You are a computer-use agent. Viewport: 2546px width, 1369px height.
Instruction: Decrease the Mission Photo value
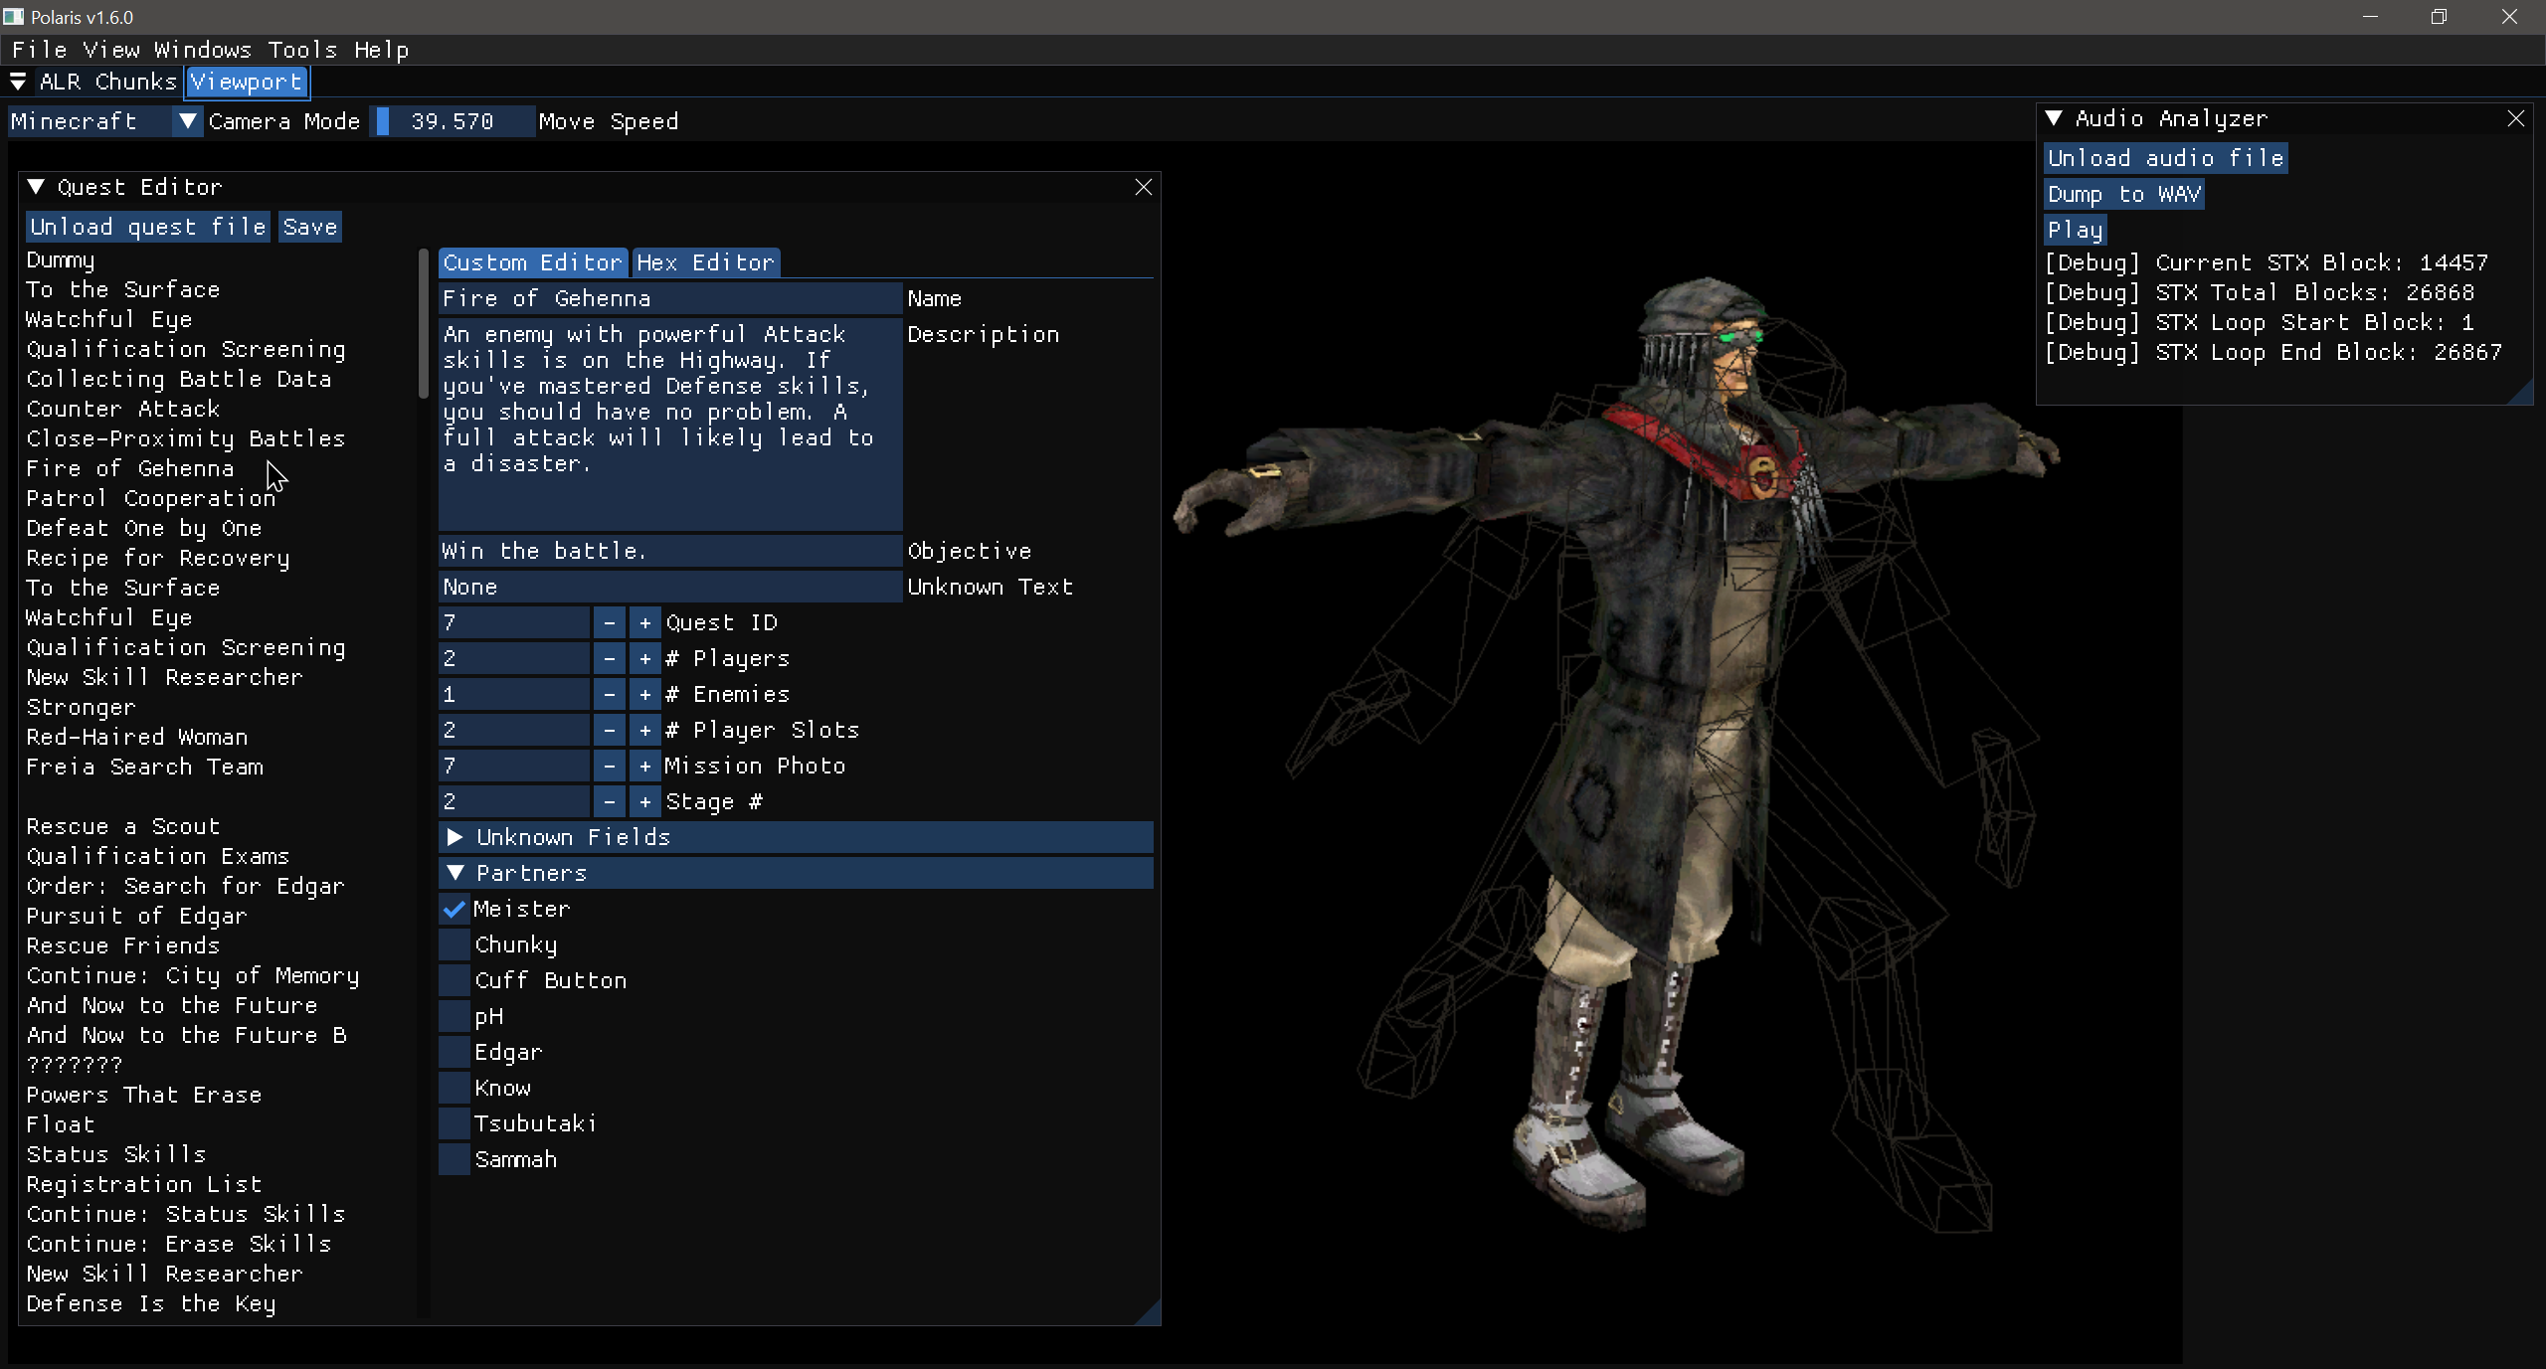point(609,766)
